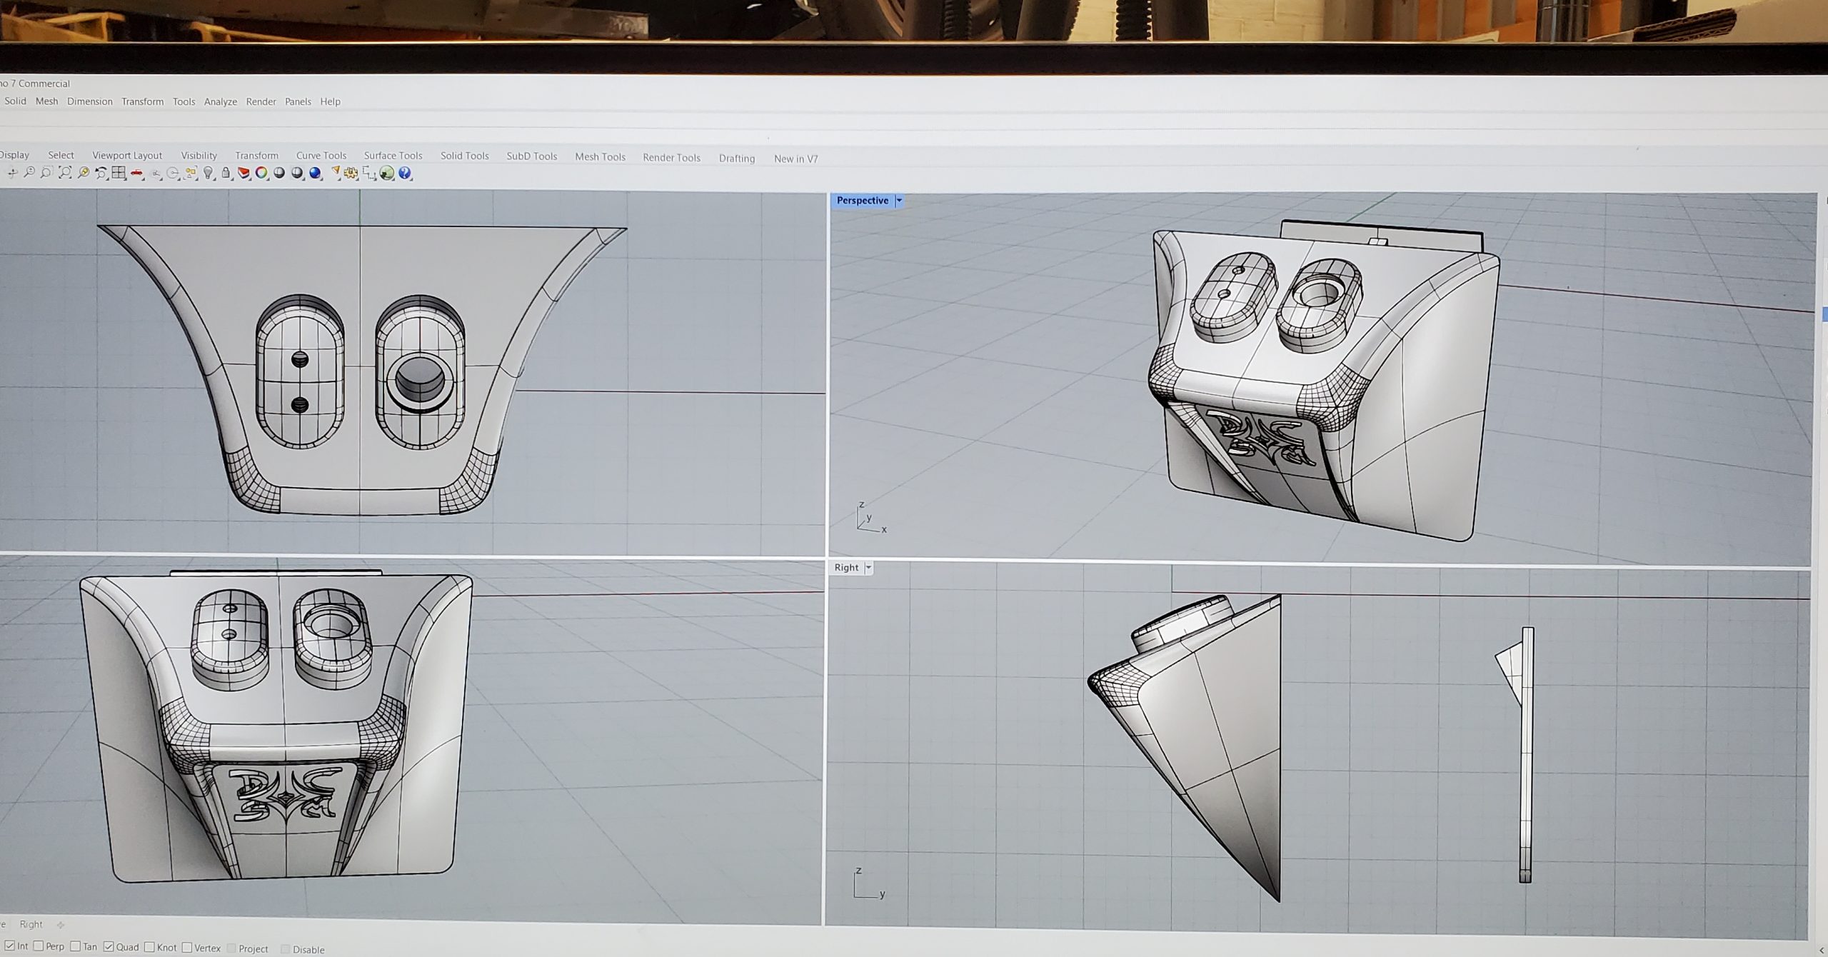
Task: Add a new viewport tab with plus icon
Action: [x=61, y=925]
